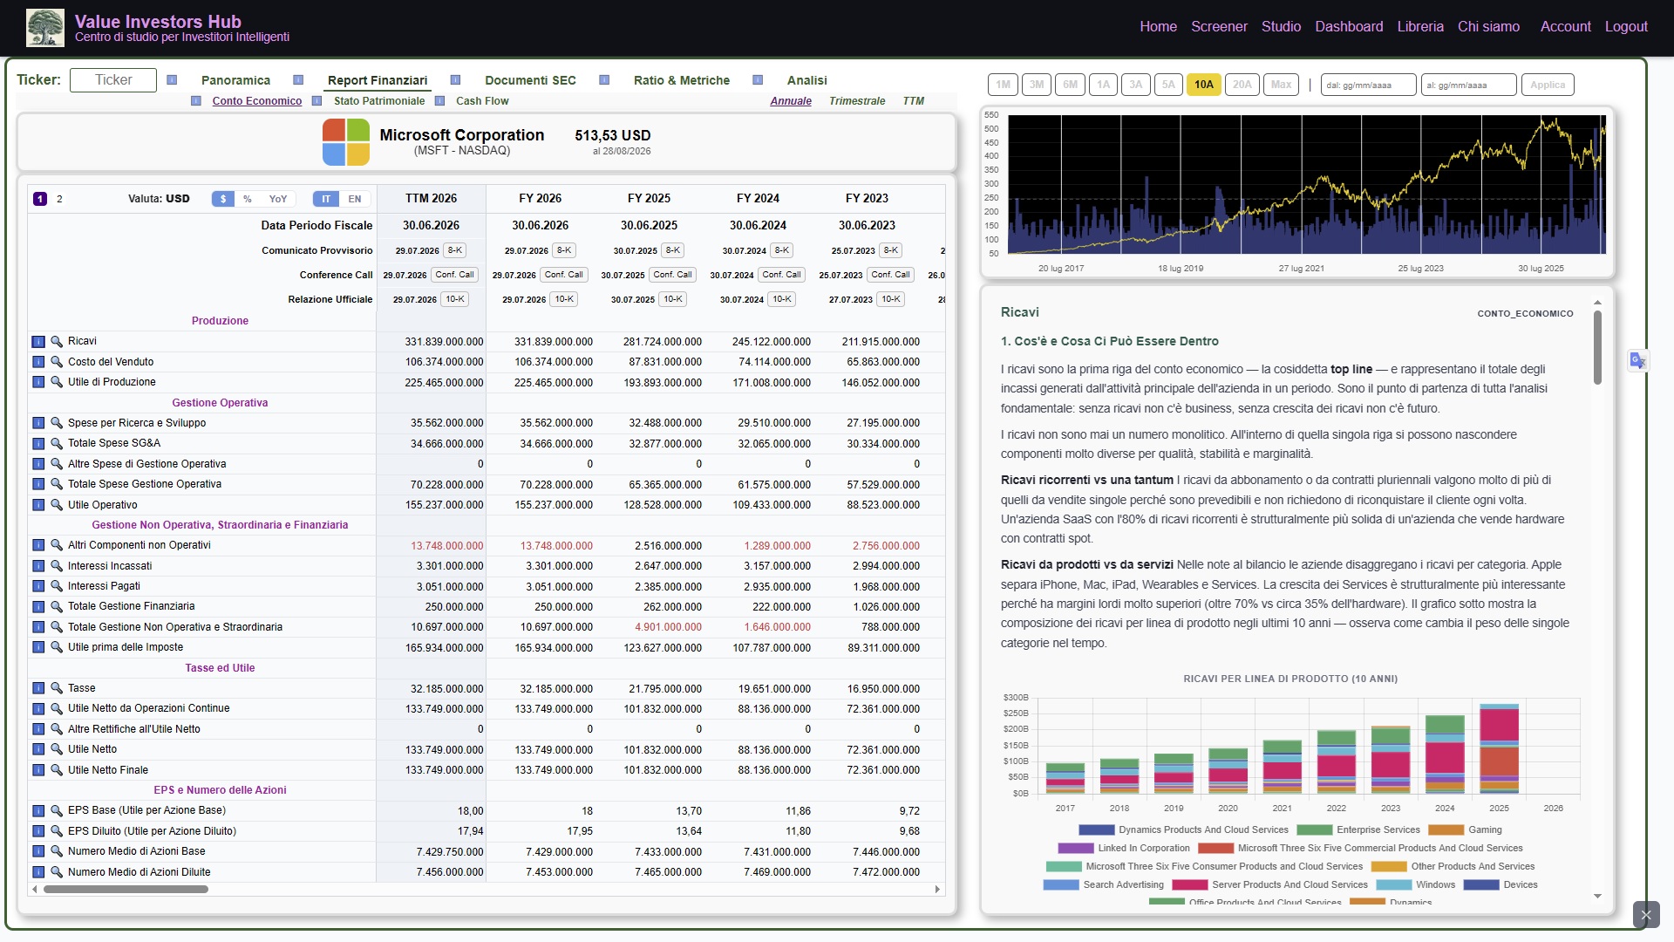Click magnifier beside Totale Spese Gestione Operativa
Screen dimensions: 1674x942
coord(57,484)
